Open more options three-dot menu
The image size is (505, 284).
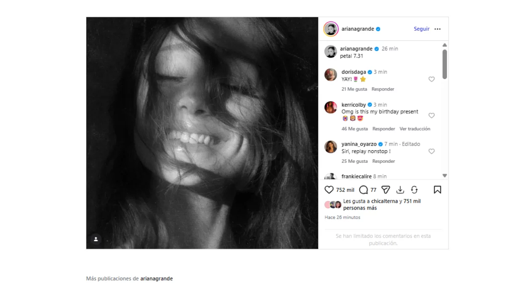tap(438, 29)
